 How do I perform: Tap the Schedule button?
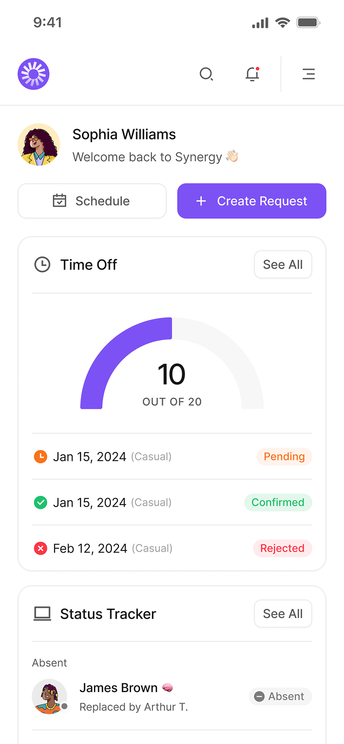click(x=92, y=201)
